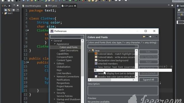Click Collapse All icon in Package Explorer
Image resolution: width=184 pixels, height=103 pixels.
click(5, 10)
